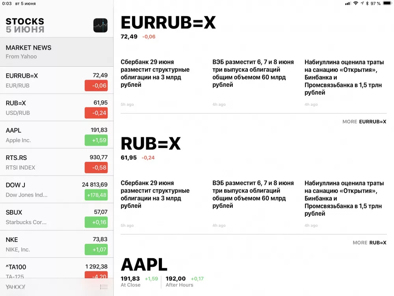The width and height of the screenshot is (394, 296).
Task: Open ВЭБ bonds article under RUB=X
Action: (x=253, y=194)
